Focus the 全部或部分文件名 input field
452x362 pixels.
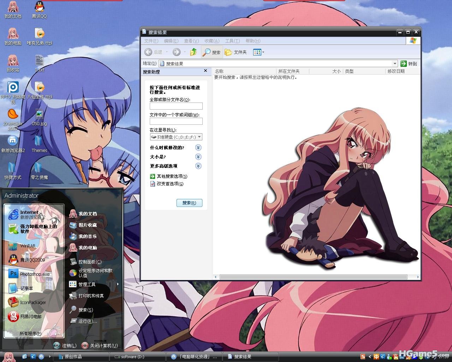(x=176, y=106)
